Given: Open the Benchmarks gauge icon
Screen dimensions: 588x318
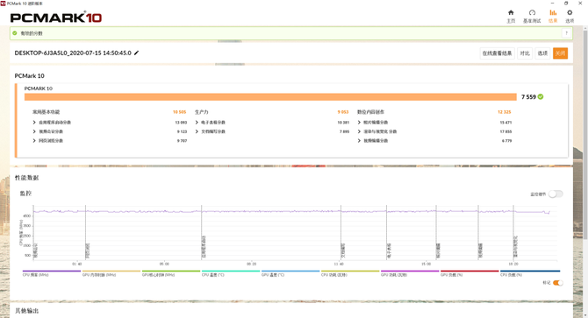Looking at the screenshot, I should point(532,13).
